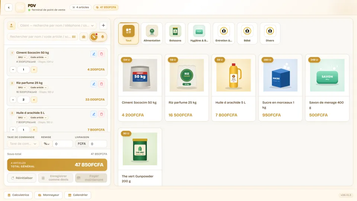Focus the livraison amount field

(x=97, y=144)
